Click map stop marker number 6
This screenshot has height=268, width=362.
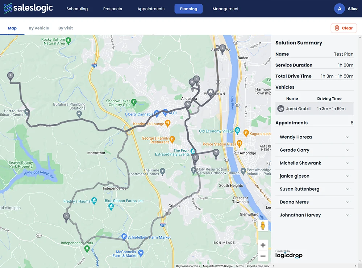[x=66, y=216]
